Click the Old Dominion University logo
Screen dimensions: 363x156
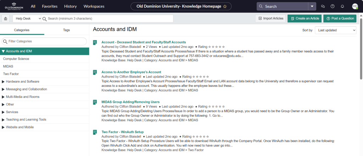[14, 6]
